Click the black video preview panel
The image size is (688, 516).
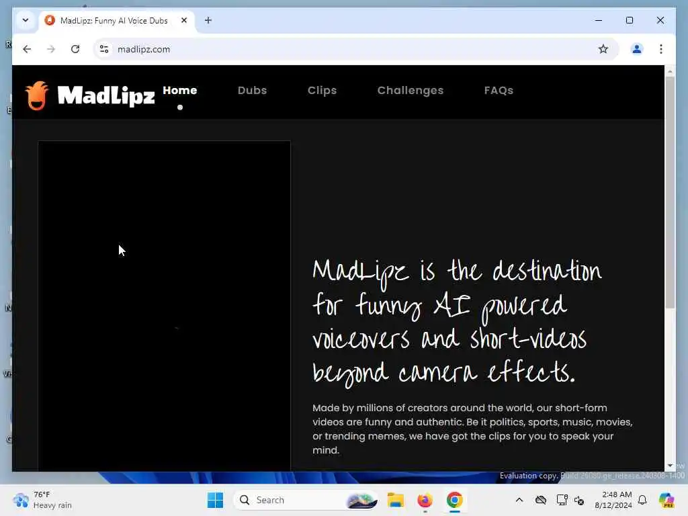tap(164, 306)
